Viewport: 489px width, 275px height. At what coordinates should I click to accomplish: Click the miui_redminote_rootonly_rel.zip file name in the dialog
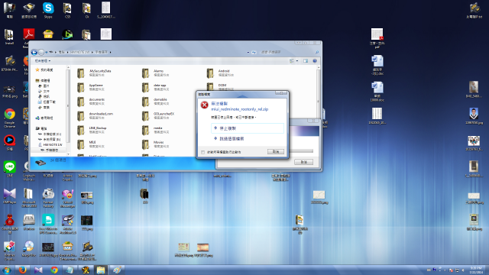pos(239,109)
